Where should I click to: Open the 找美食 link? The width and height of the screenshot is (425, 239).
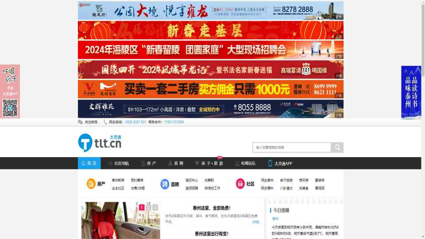(304, 188)
